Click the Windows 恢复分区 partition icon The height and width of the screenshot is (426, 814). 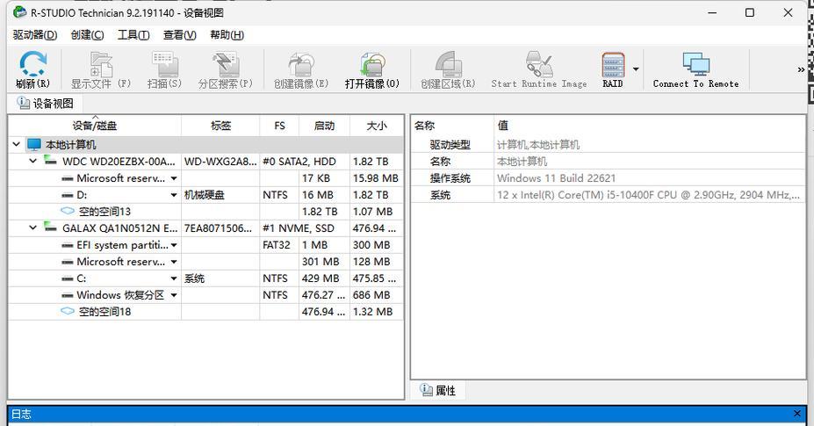(x=67, y=296)
